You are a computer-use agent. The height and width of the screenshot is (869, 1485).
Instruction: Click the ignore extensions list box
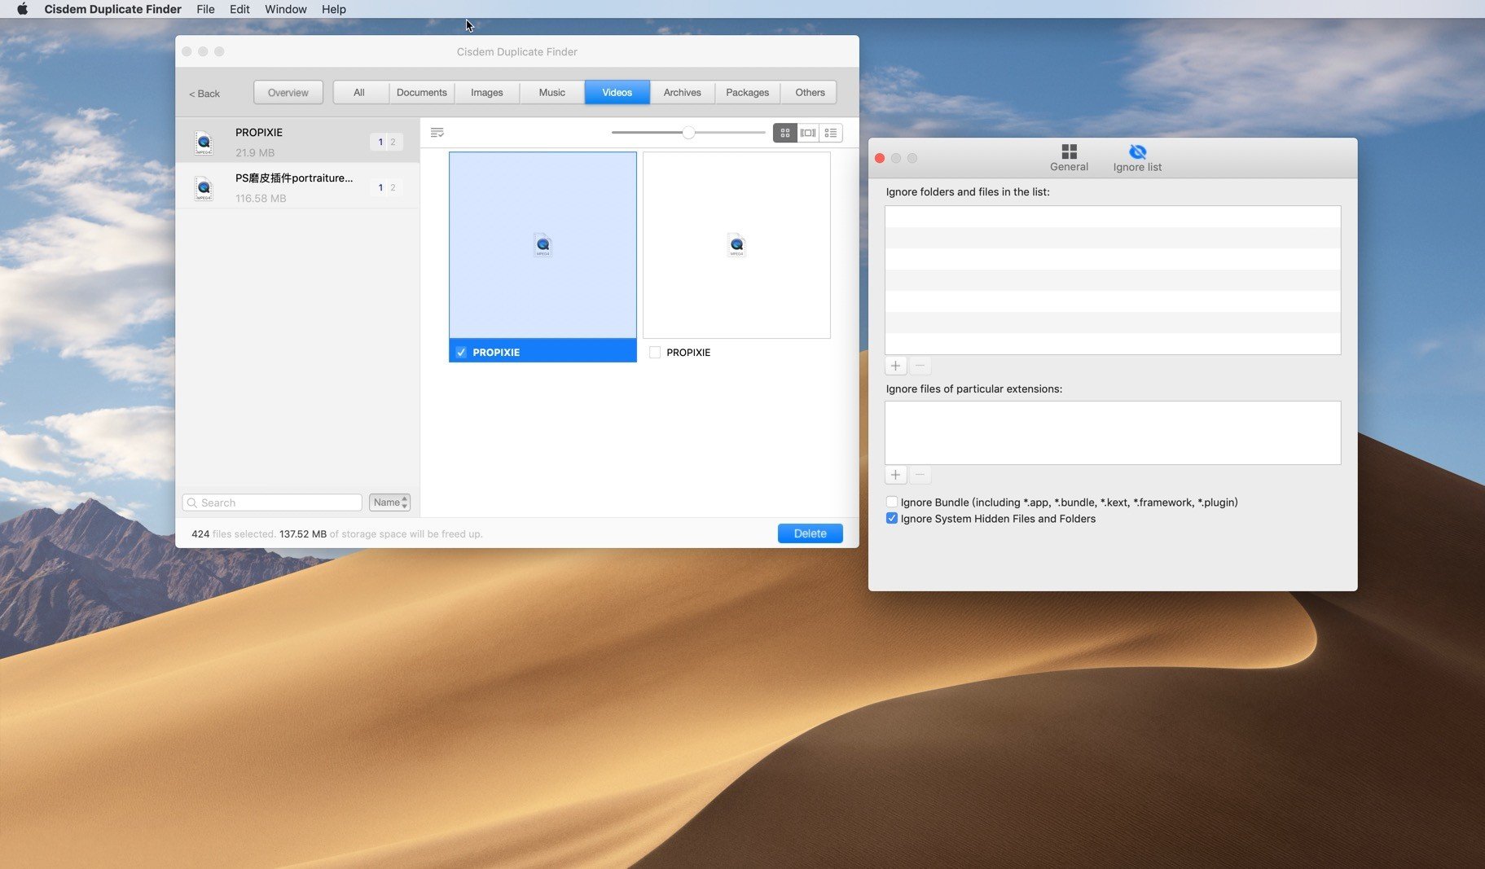click(x=1113, y=432)
